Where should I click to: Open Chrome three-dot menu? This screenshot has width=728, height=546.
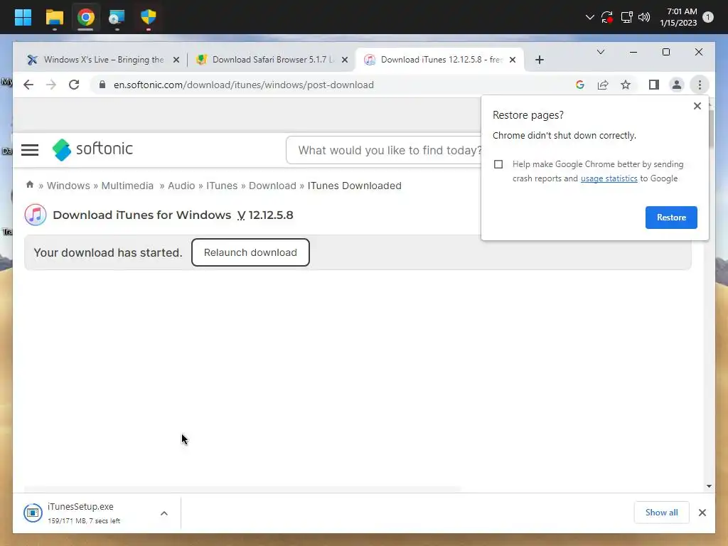700,85
